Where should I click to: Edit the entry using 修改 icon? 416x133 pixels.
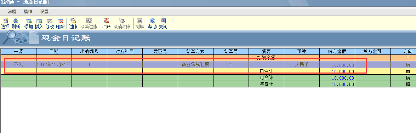pyautogui.click(x=50, y=23)
